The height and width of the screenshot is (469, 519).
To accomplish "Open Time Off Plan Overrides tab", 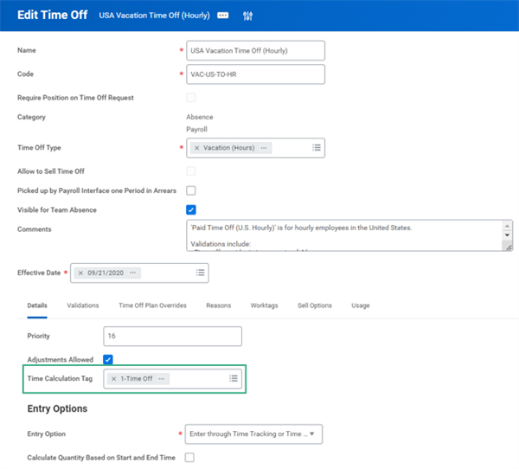I will [152, 305].
